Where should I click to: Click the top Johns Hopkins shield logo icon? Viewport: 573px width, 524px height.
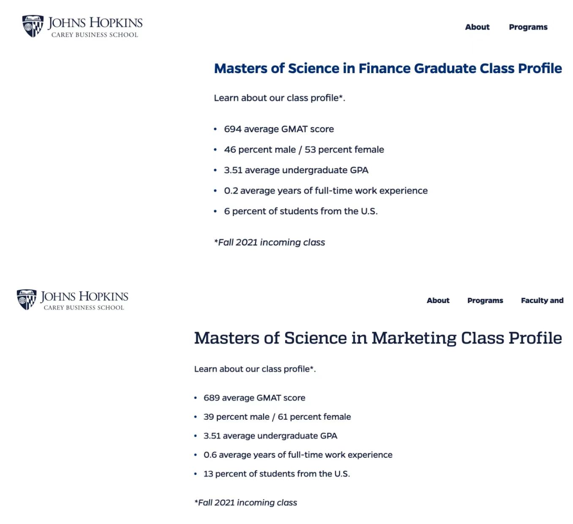coord(33,26)
